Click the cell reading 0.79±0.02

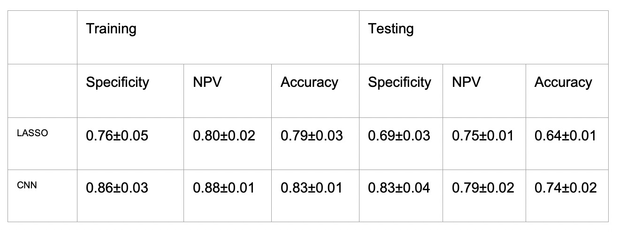(x=483, y=188)
